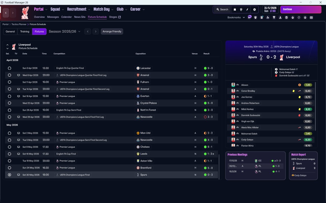Click the globe icon in top bar
This screenshot has height=203, width=326.
point(241,9)
